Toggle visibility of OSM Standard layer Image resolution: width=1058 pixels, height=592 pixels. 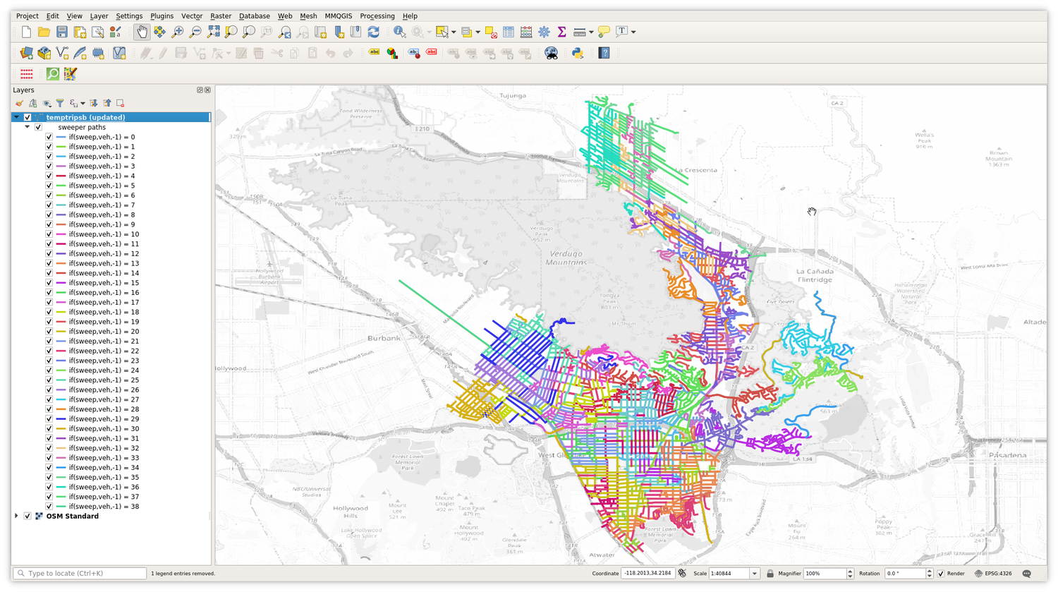[28, 517]
